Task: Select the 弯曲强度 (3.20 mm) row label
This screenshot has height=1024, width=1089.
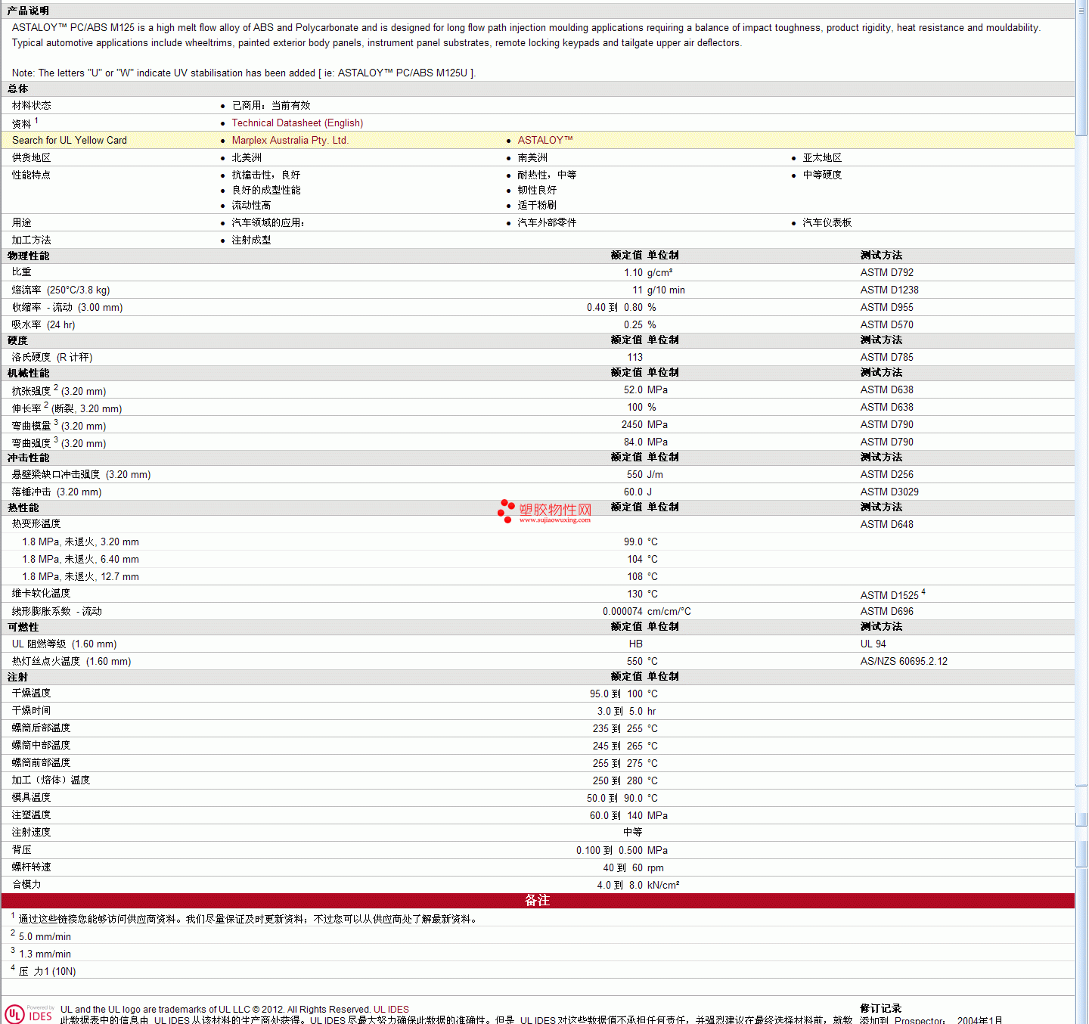Action: point(59,442)
